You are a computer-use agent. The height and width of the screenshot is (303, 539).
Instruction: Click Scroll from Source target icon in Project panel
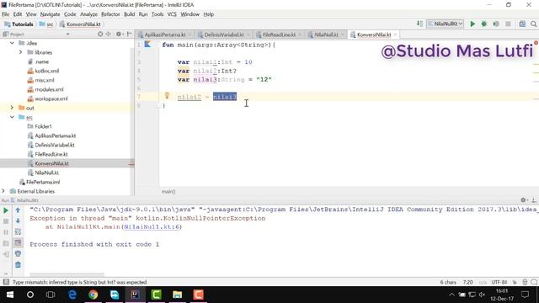100,34
